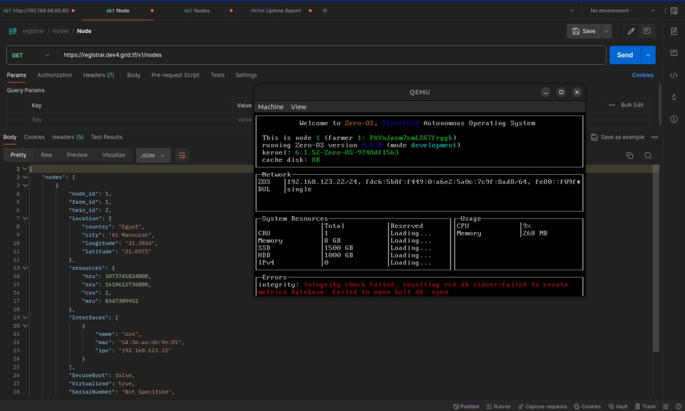Screen dimensions: 685x411
Task: Collapse the "Interfaces" array on line 19
Action: click(25, 317)
